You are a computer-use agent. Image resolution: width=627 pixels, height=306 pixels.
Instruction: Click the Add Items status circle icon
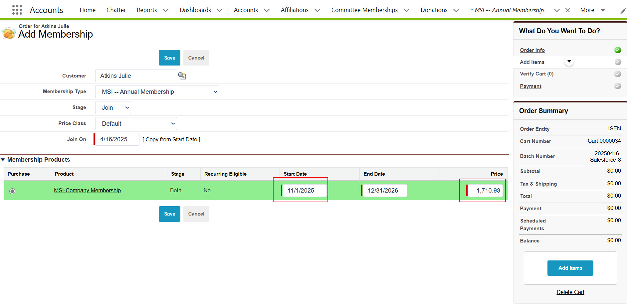point(617,62)
